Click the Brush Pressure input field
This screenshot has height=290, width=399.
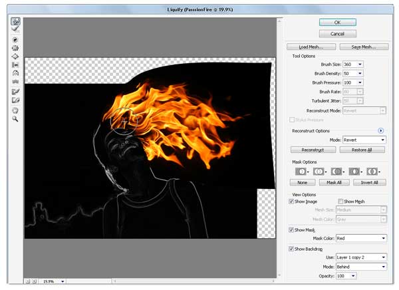pyautogui.click(x=352, y=82)
